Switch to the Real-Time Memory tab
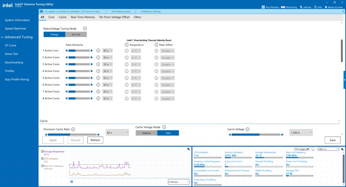346x187 pixels. point(83,17)
